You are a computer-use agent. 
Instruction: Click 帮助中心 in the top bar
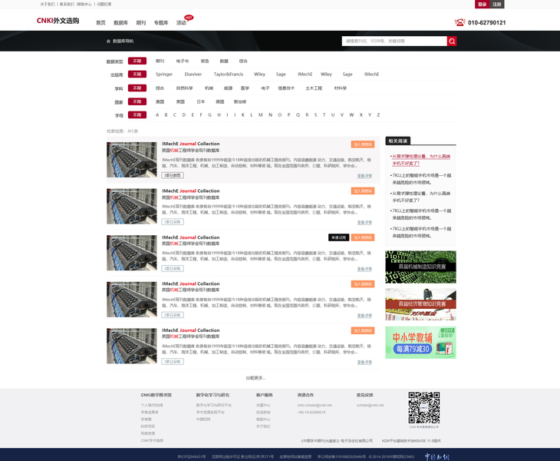pyautogui.click(x=84, y=5)
